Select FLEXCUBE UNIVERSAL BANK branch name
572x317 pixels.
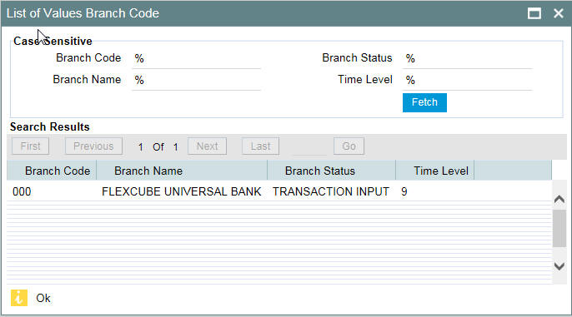[181, 192]
